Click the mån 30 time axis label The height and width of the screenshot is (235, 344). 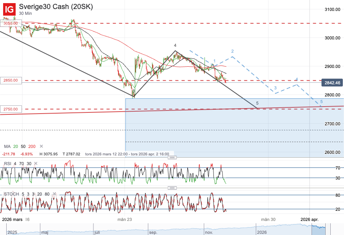[x=268, y=219]
